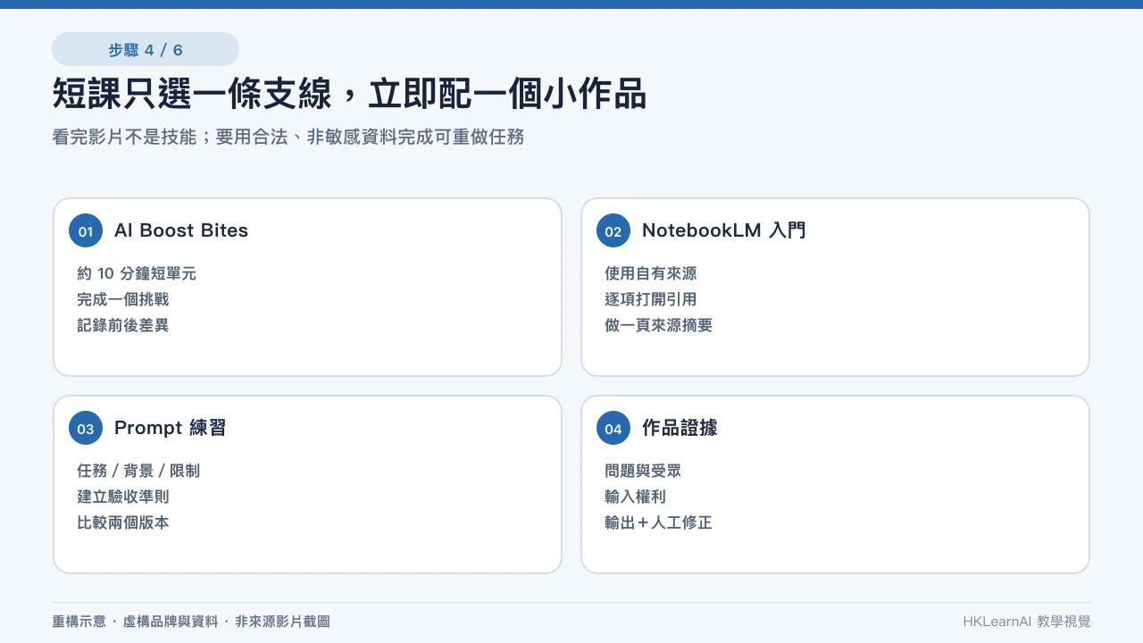
Task: Click the 03 number badge
Action: pyautogui.click(x=86, y=429)
